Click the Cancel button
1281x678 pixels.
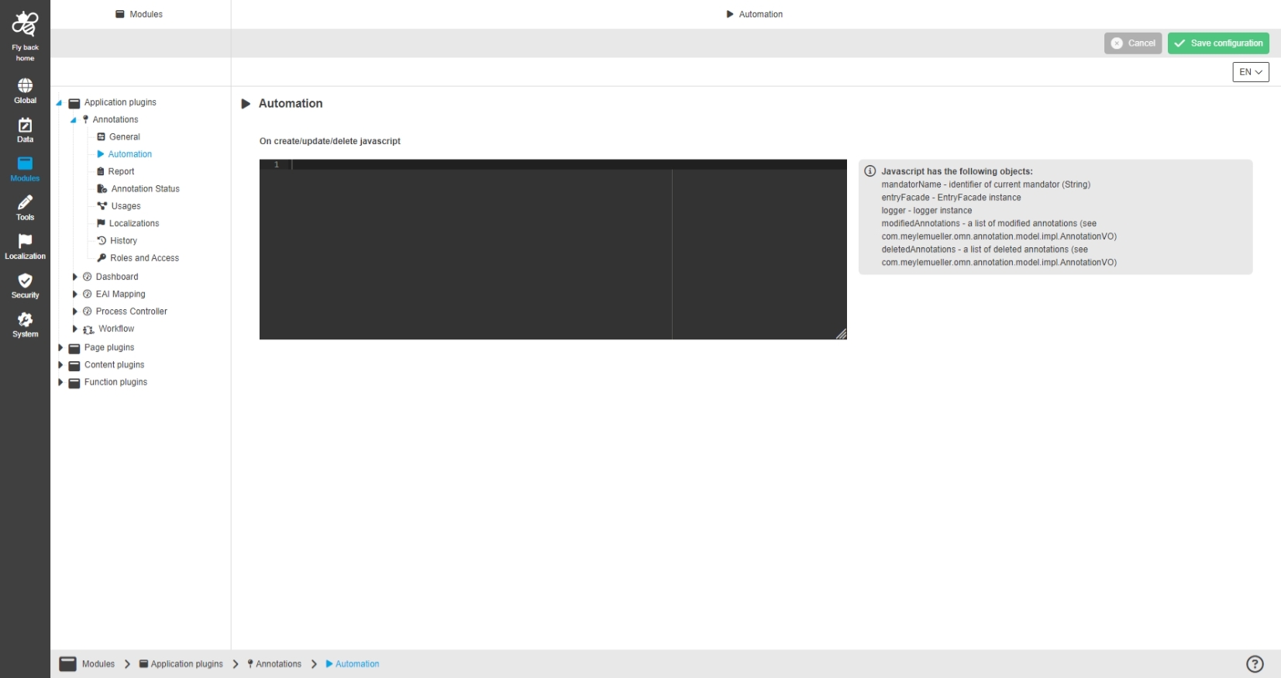(x=1133, y=43)
